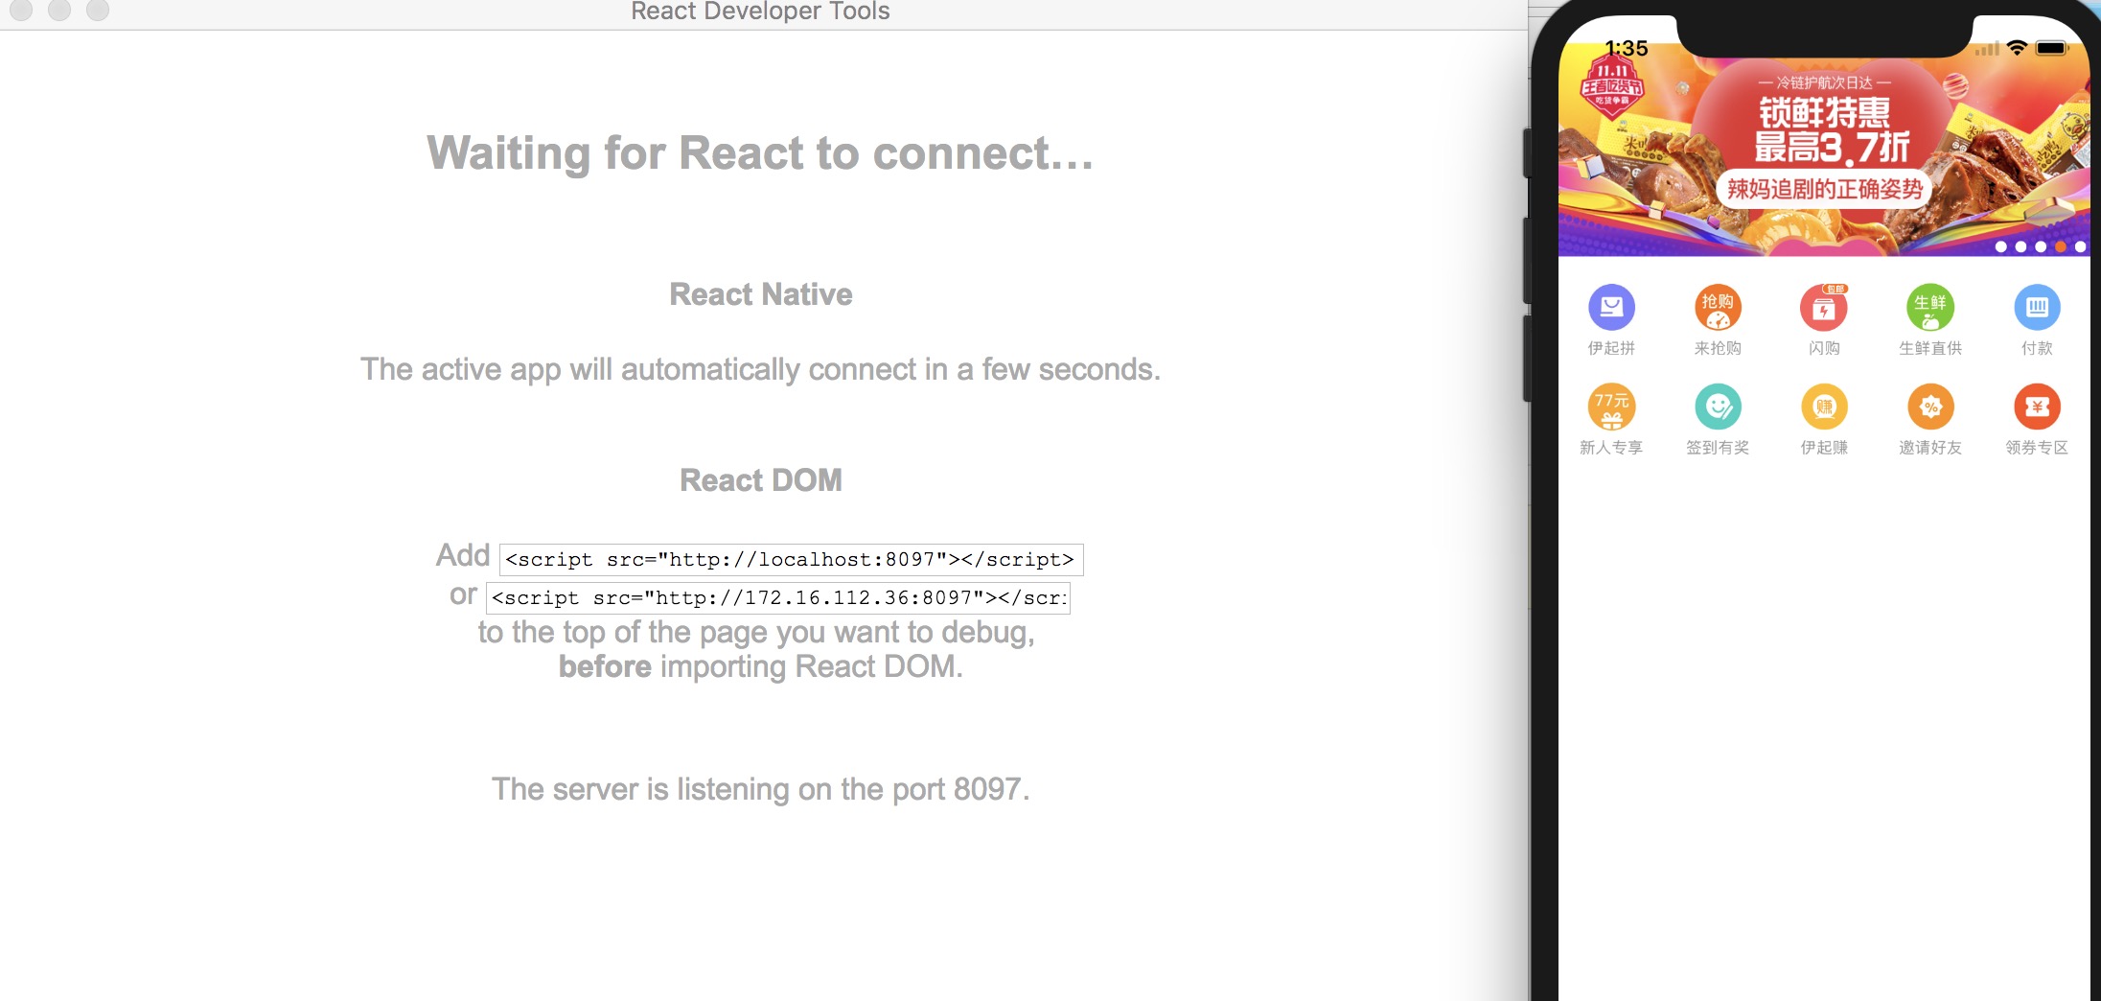Click the localhost:8097 script snippet field
The image size is (2101, 1001).
coord(791,559)
